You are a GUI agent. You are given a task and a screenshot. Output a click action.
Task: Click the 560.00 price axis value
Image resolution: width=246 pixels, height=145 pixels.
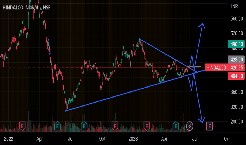pyautogui.click(x=237, y=19)
